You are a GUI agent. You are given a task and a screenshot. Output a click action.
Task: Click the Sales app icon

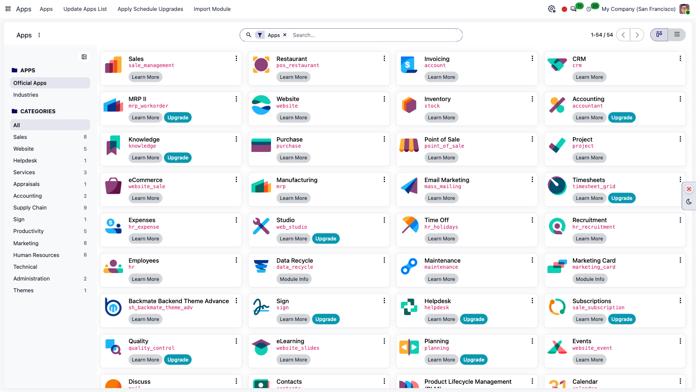point(114,65)
